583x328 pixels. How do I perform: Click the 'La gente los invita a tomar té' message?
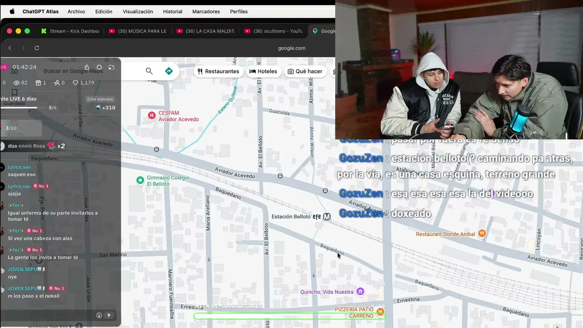pos(43,257)
